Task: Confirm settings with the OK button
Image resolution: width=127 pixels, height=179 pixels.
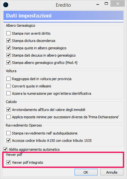Action: [x=86, y=172]
